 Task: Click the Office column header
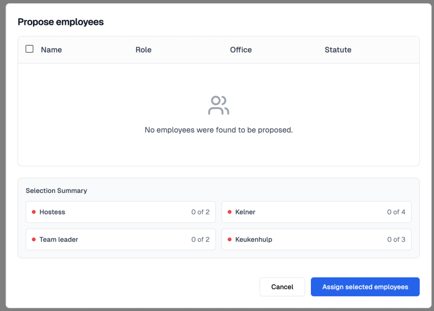pos(241,50)
